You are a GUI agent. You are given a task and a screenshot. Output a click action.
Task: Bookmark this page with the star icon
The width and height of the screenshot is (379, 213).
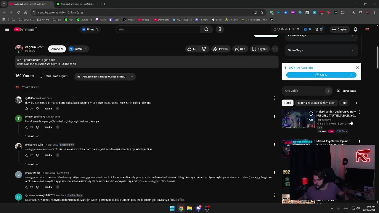click(x=262, y=12)
